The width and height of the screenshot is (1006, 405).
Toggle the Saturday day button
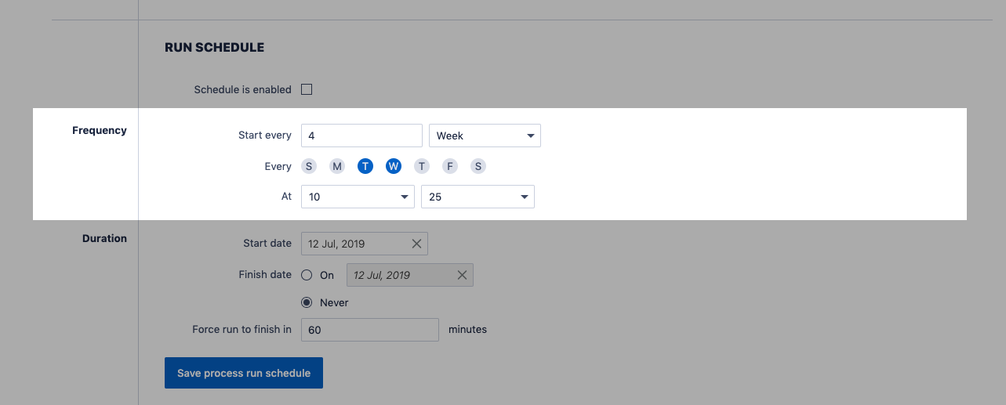point(478,166)
